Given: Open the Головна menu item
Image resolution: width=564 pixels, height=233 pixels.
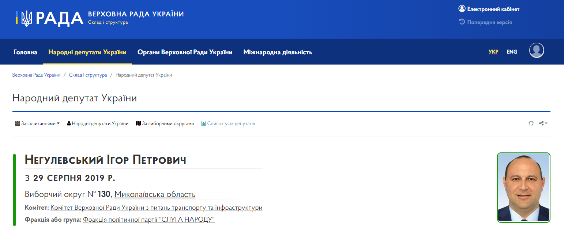Looking at the screenshot, I should click(25, 52).
